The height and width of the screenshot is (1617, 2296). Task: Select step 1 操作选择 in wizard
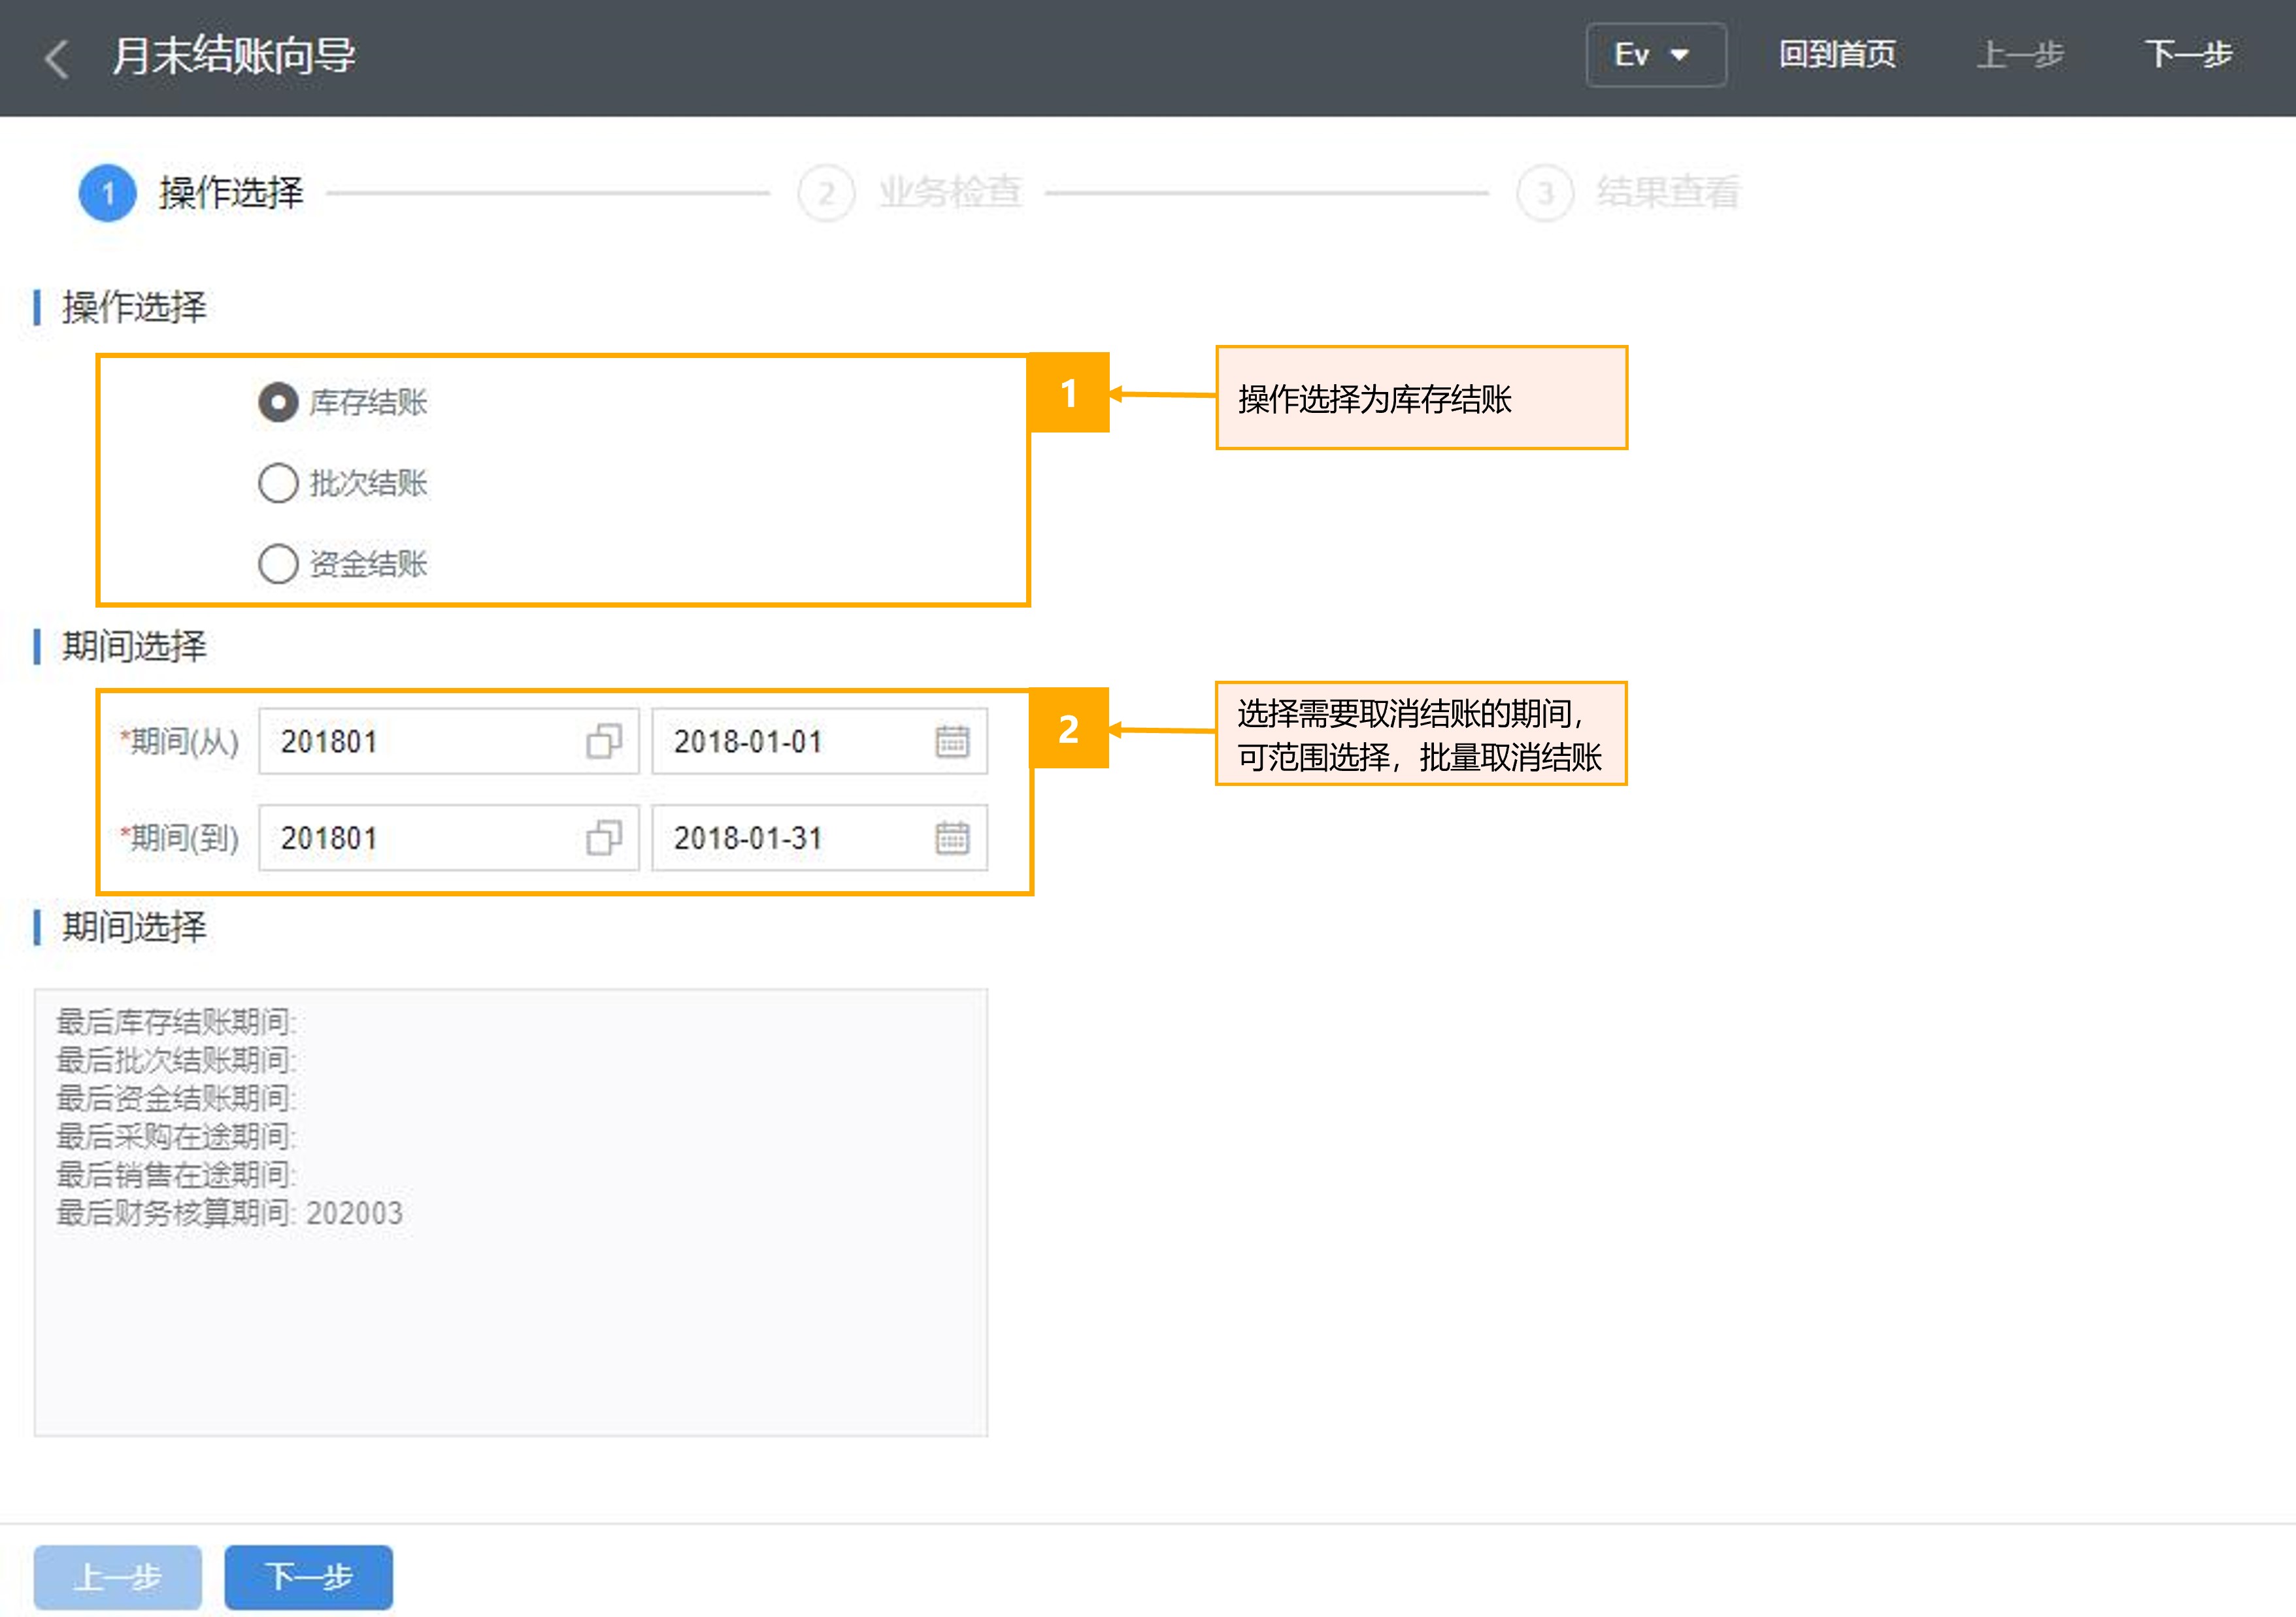click(x=191, y=192)
